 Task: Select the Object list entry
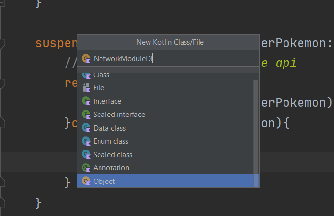[104, 182]
